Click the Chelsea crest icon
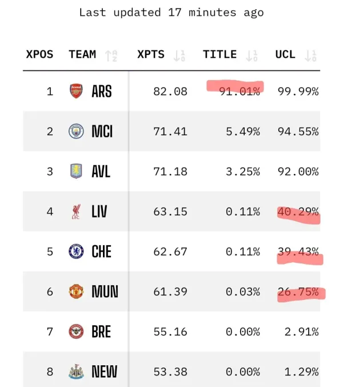Viewport: 343px width, 387px height. click(x=76, y=251)
